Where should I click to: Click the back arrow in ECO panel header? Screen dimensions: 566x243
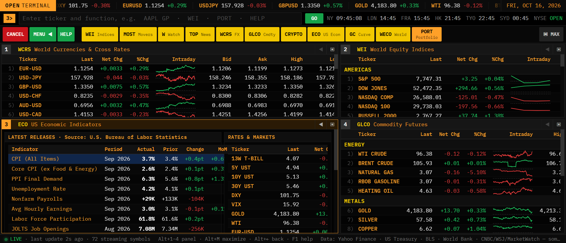click(x=321, y=124)
